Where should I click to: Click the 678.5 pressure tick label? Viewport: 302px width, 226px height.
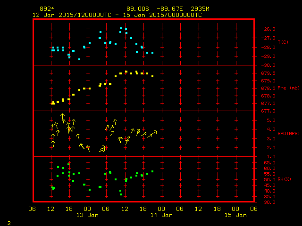(268, 89)
